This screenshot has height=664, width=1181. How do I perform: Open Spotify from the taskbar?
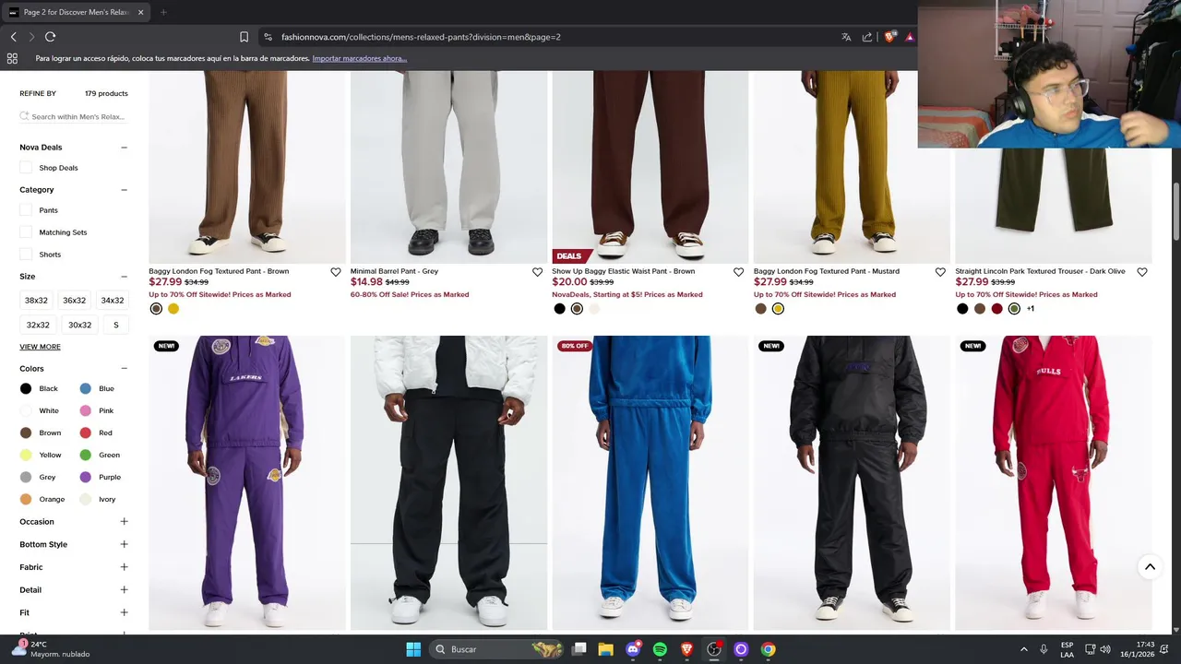(x=660, y=649)
